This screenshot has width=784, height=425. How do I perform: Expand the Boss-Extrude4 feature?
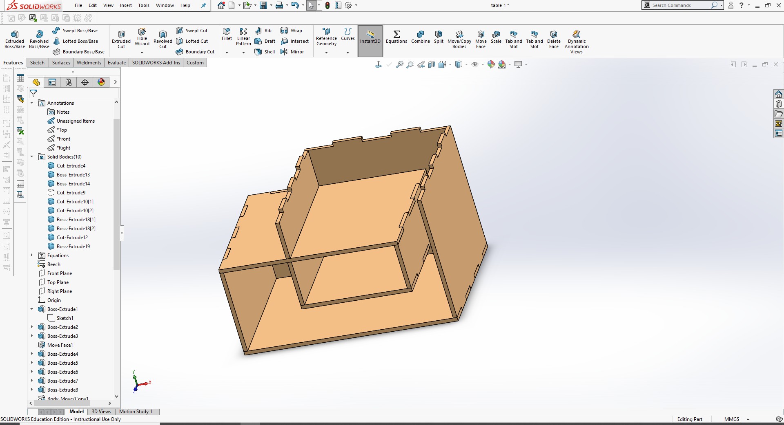[32, 354]
